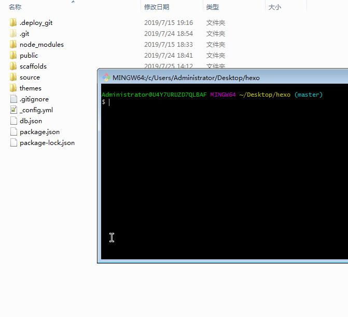Click the sort arrow above the 名称 column
The height and width of the screenshot is (317, 348).
coord(73,2)
